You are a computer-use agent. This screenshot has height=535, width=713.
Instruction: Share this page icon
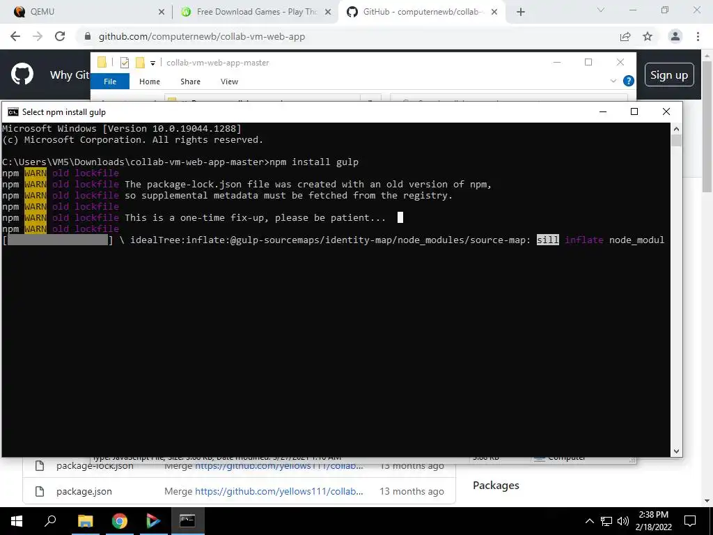click(x=625, y=36)
